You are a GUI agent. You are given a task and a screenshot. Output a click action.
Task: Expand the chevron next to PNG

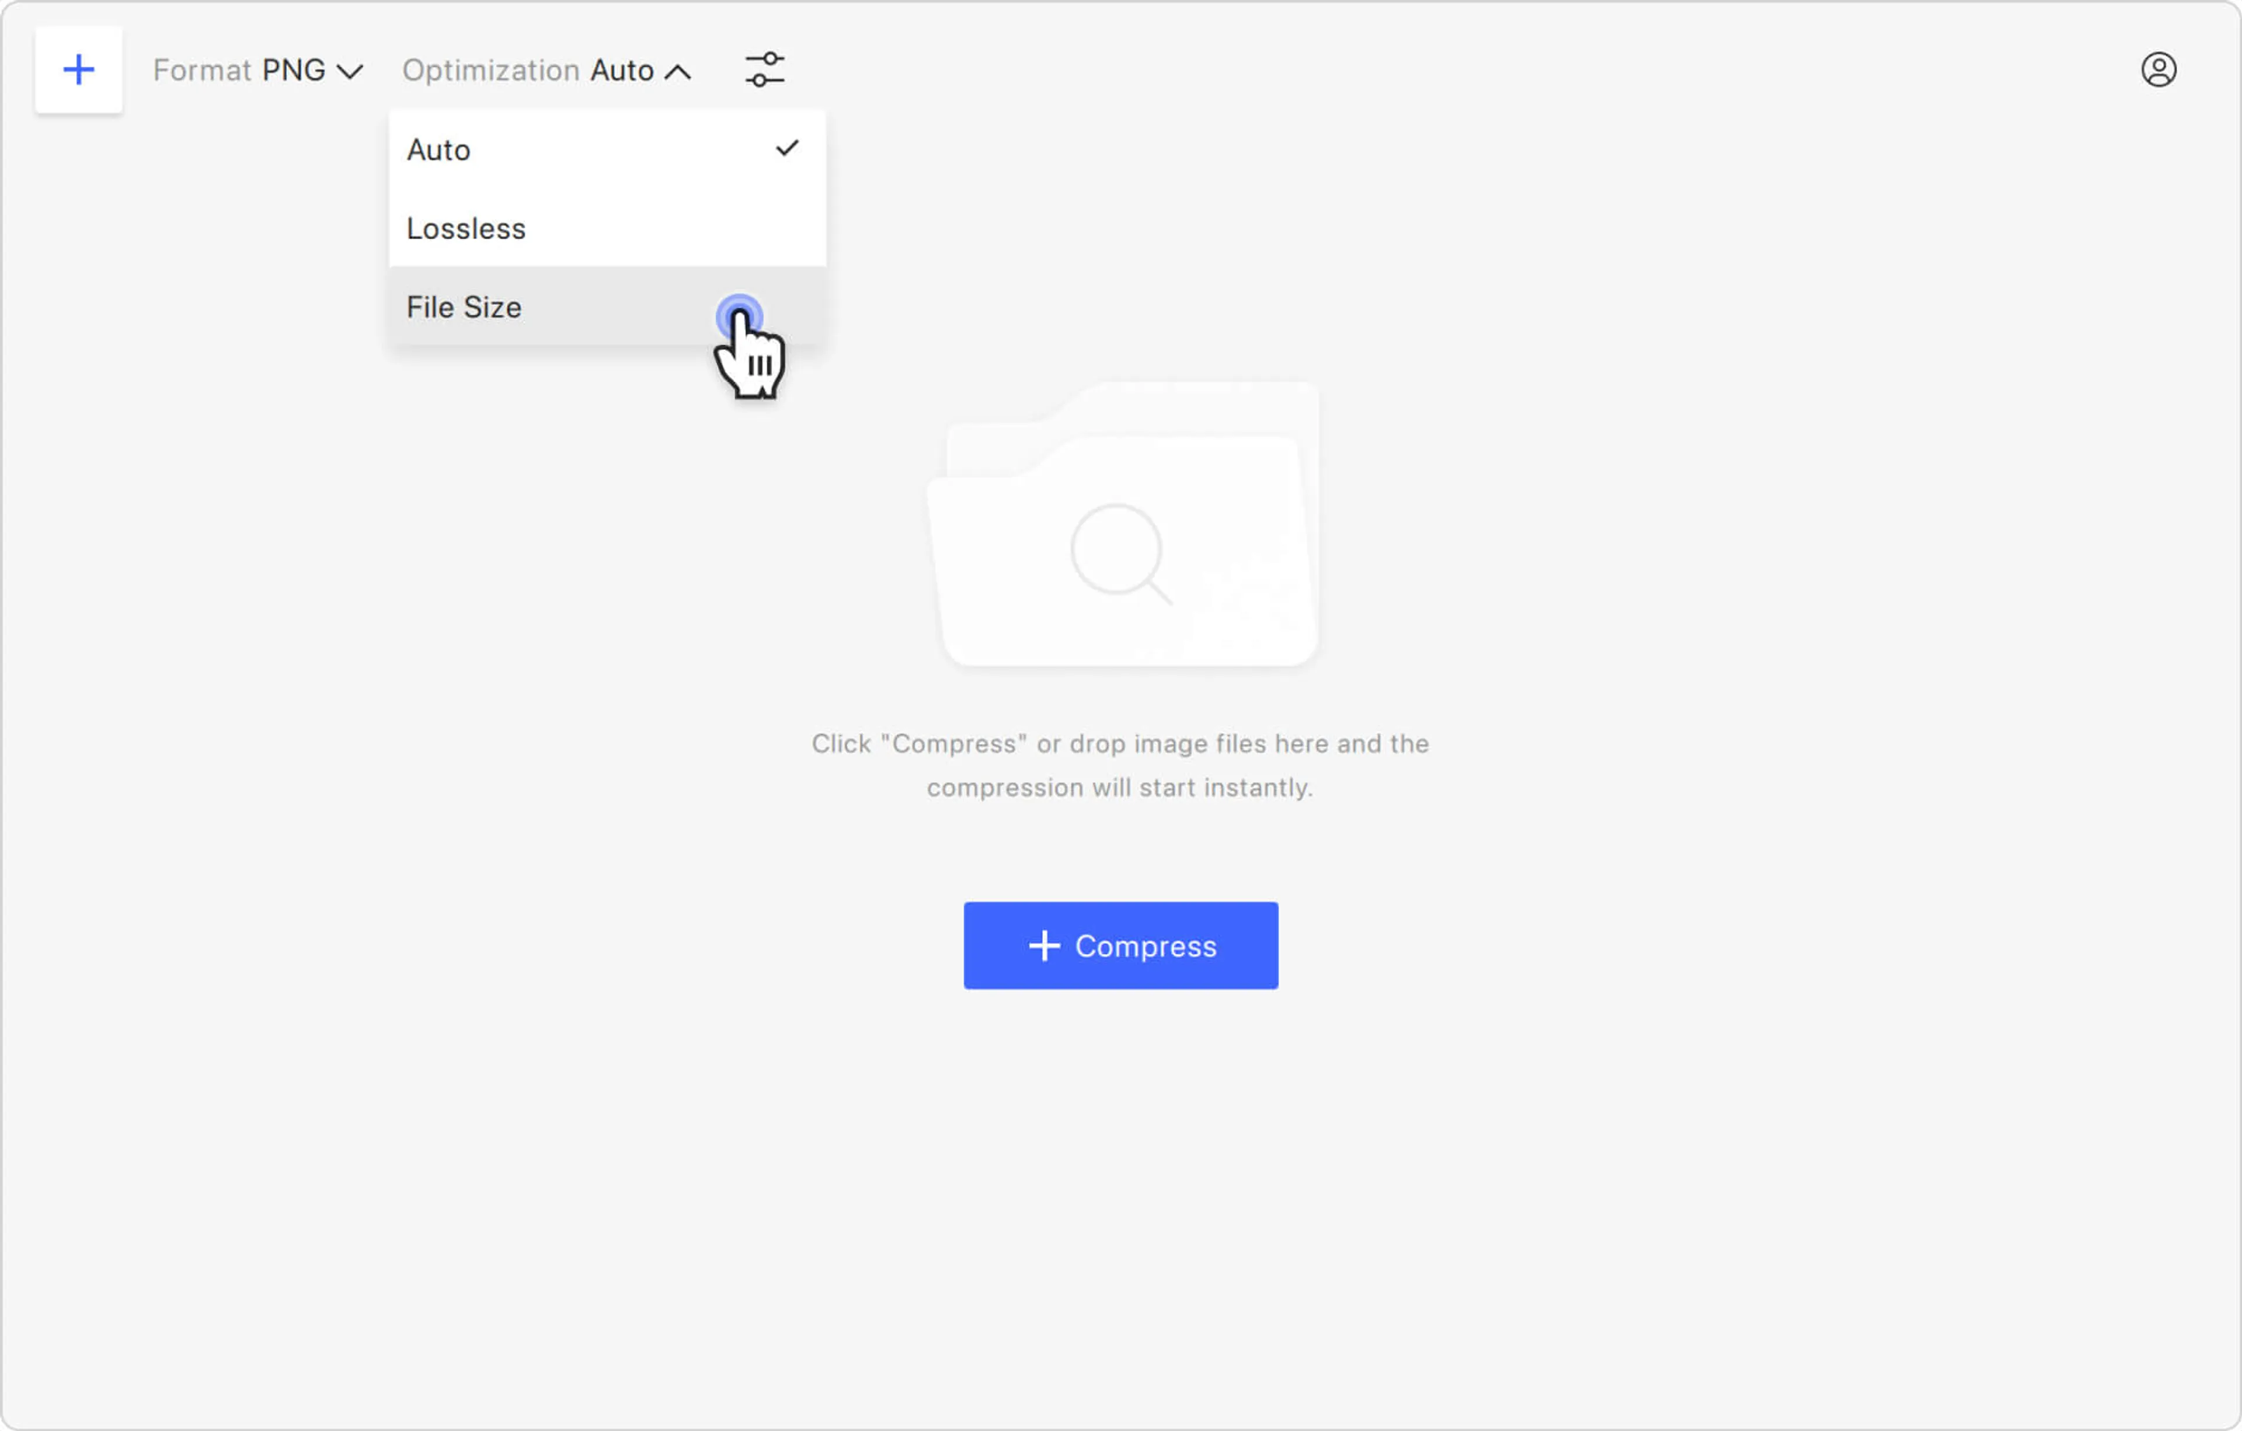(349, 72)
